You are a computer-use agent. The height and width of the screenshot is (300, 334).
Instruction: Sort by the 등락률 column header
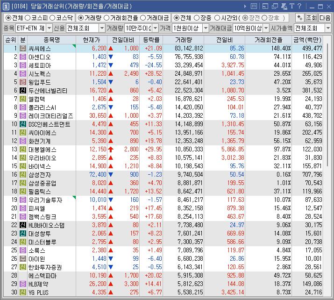[151, 40]
